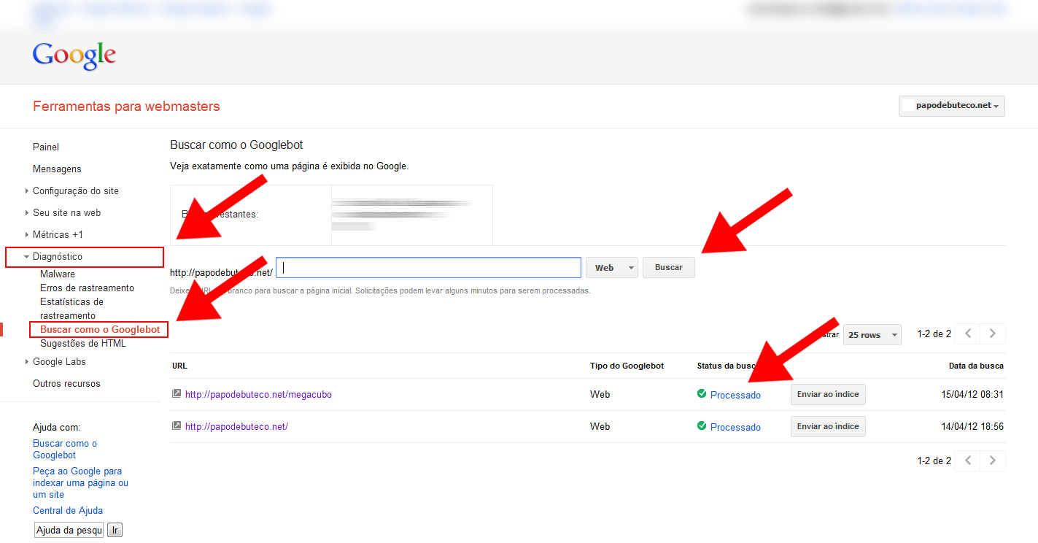Open preview icon beside megacubo URL
This screenshot has width=1038, height=543.
176,393
